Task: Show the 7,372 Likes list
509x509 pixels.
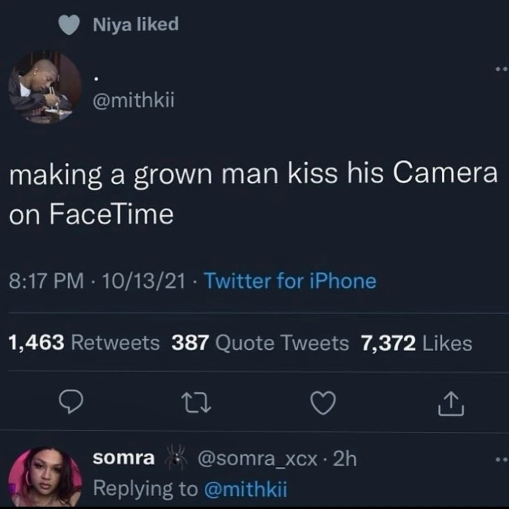Action: coord(416,343)
